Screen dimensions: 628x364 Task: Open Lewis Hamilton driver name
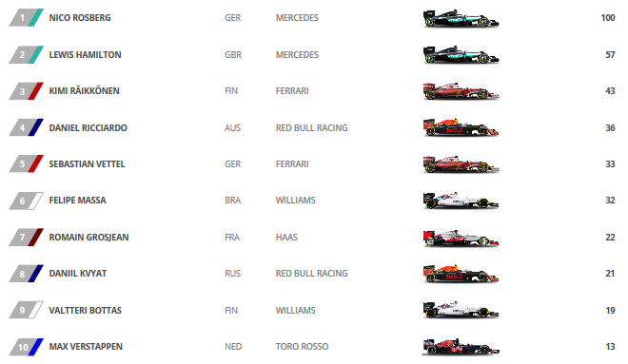coord(85,55)
